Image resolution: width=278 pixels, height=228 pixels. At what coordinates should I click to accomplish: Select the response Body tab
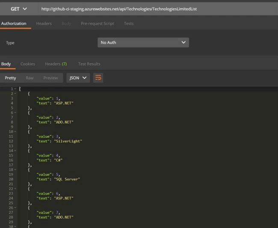pyautogui.click(x=6, y=64)
